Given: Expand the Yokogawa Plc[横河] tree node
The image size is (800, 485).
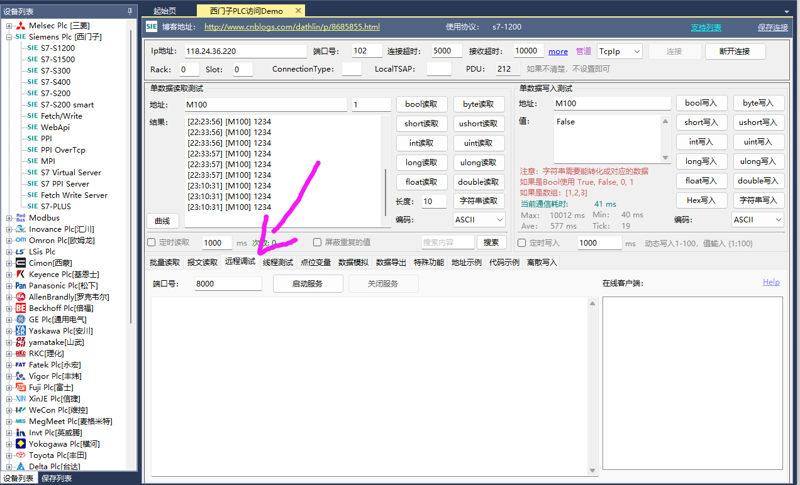Looking at the screenshot, I should tap(9, 444).
